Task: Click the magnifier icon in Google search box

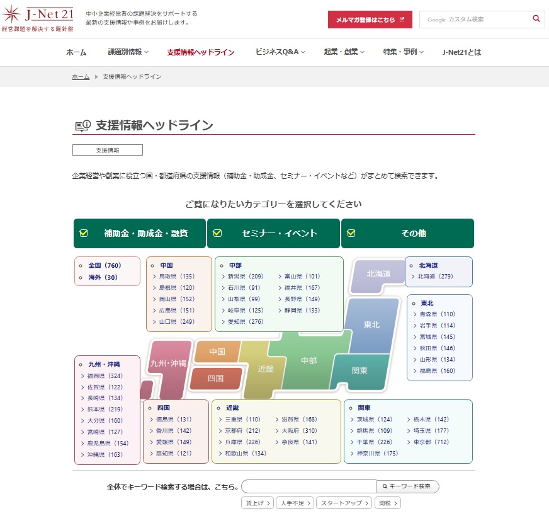Action: pos(536,19)
